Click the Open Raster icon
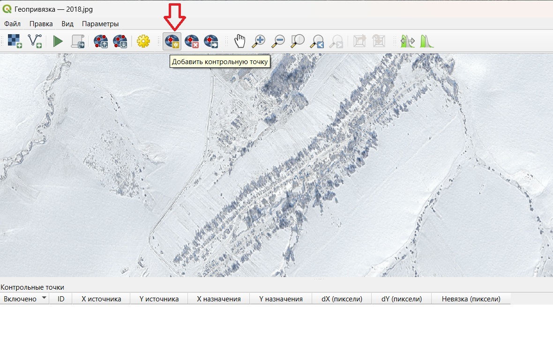This screenshot has width=553, height=358. pos(15,41)
